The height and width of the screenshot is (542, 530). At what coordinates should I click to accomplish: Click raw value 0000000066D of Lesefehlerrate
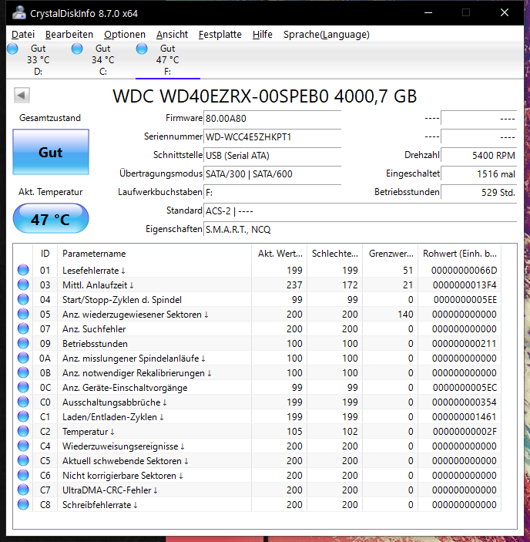pos(464,271)
